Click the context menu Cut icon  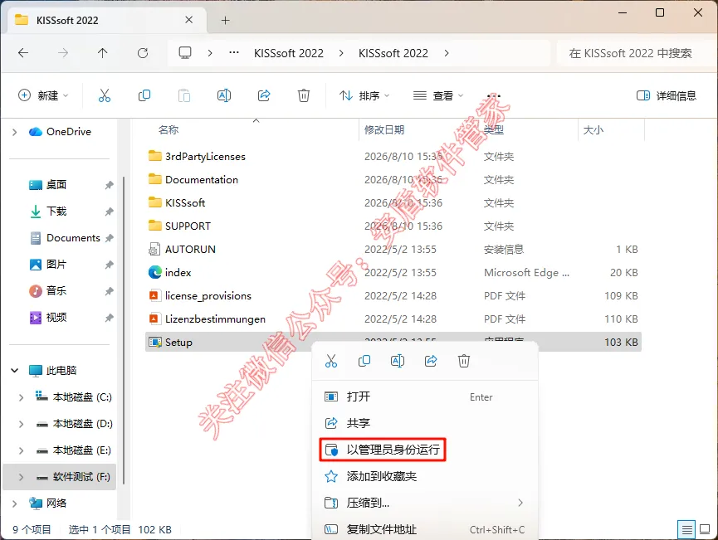(331, 361)
